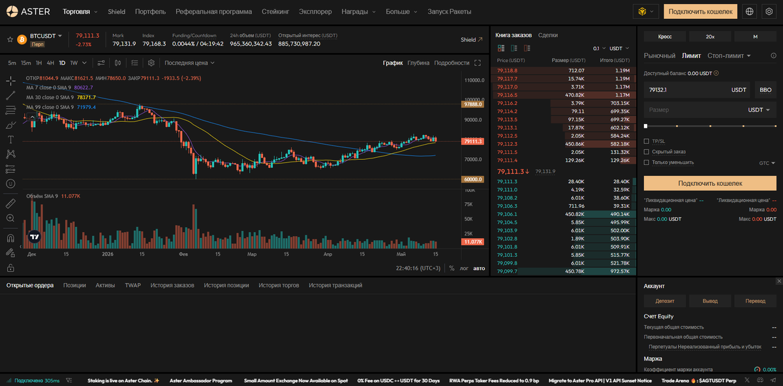The image size is (783, 386).
Task: Open История заказов tab
Action: coord(172,286)
